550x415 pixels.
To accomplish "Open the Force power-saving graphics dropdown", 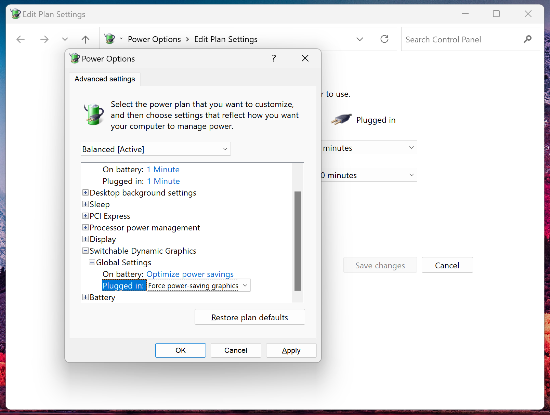I will point(245,285).
